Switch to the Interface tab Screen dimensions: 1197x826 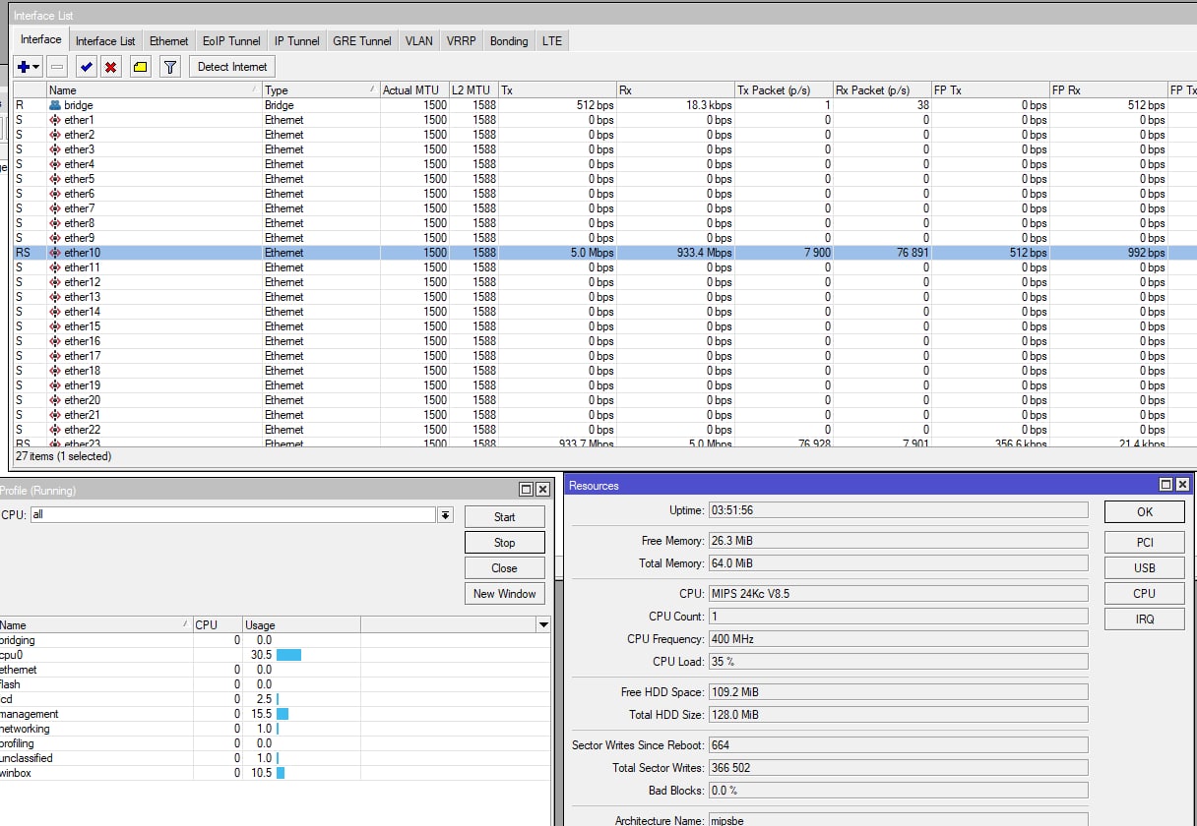41,40
